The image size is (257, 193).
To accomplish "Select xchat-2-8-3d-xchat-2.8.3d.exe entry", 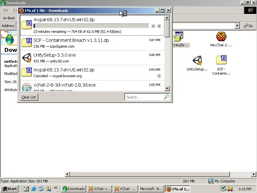I will coord(92,86).
